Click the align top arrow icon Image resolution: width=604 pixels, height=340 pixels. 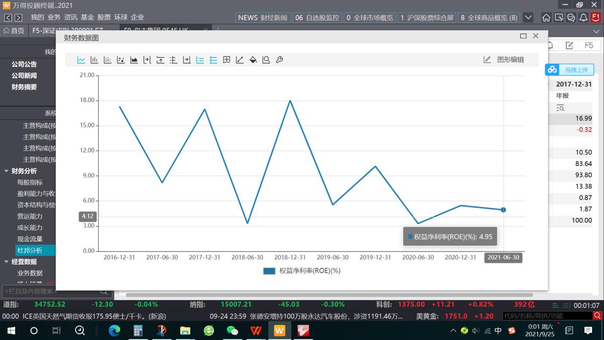tap(160, 60)
